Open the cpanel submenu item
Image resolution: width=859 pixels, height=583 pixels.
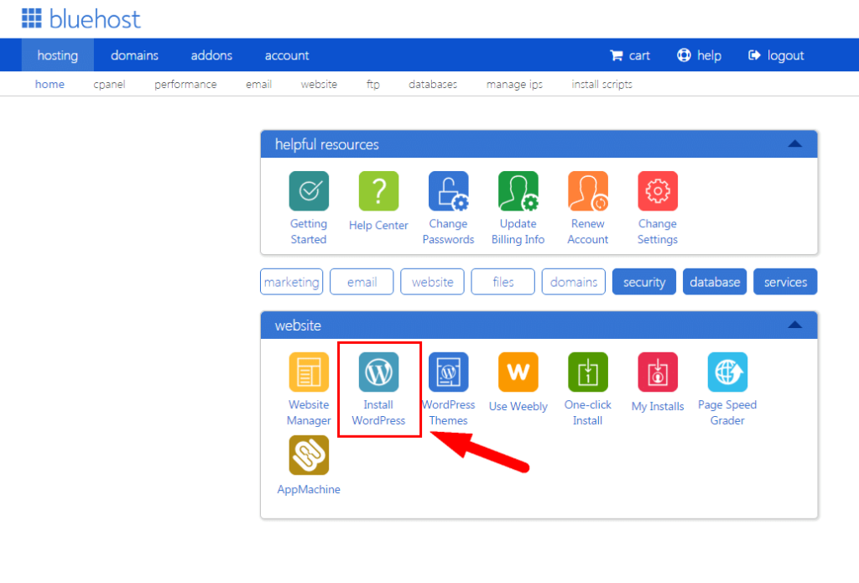point(110,85)
